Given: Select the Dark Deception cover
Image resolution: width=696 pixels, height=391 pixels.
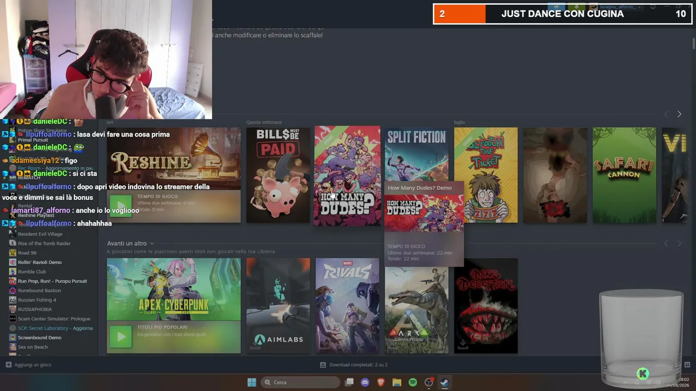Looking at the screenshot, I should [486, 306].
